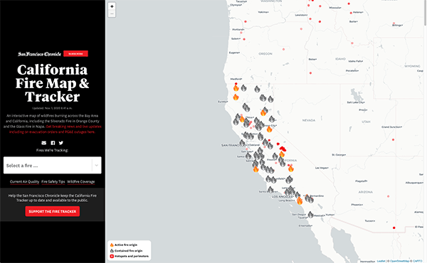Screen dimensions: 427x263
Task: Share on Facebook icon
Action: [53, 143]
